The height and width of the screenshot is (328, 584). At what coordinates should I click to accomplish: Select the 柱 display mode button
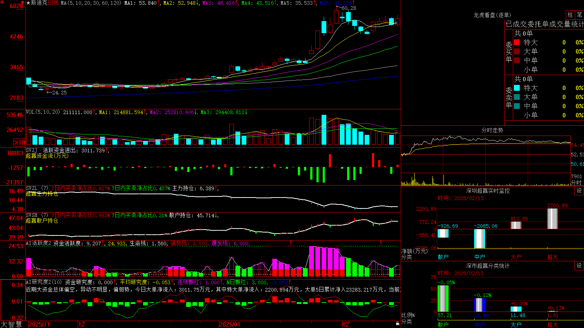[570, 15]
